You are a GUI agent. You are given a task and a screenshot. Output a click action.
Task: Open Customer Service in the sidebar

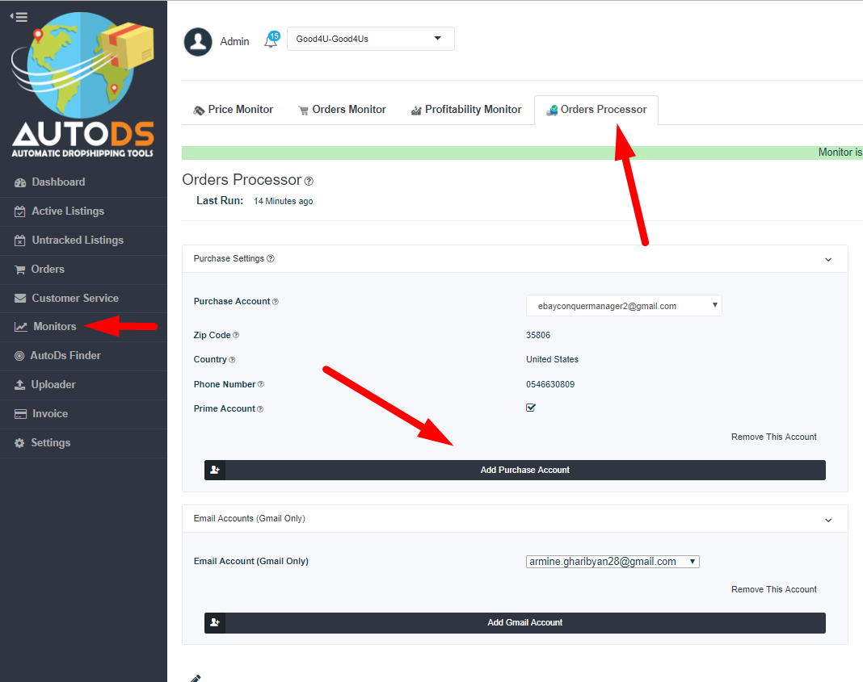tap(84, 299)
